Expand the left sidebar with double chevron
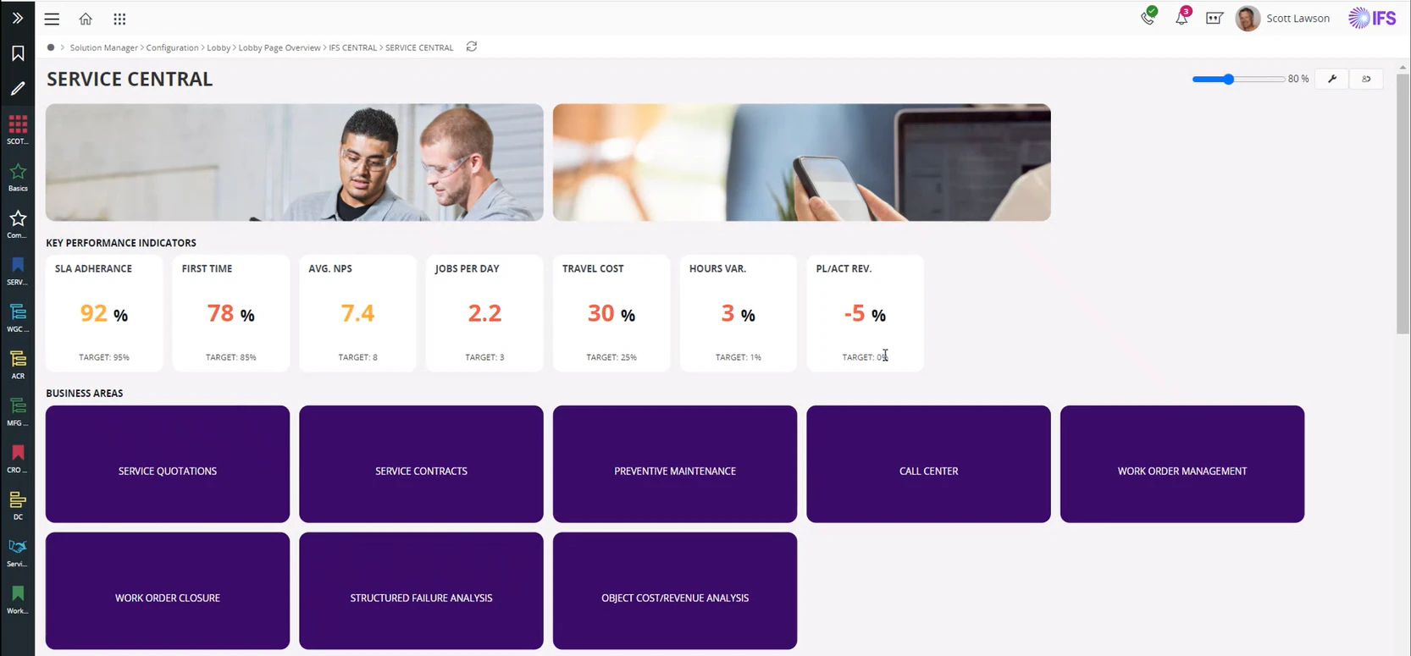Screen dimensions: 1411x656 [17, 18]
